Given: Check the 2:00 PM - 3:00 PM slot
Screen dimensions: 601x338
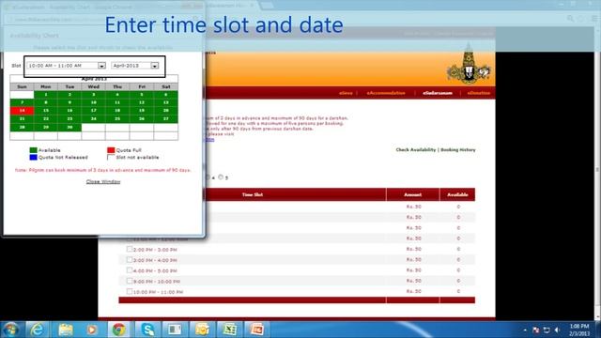Looking at the screenshot, I should coord(130,249).
